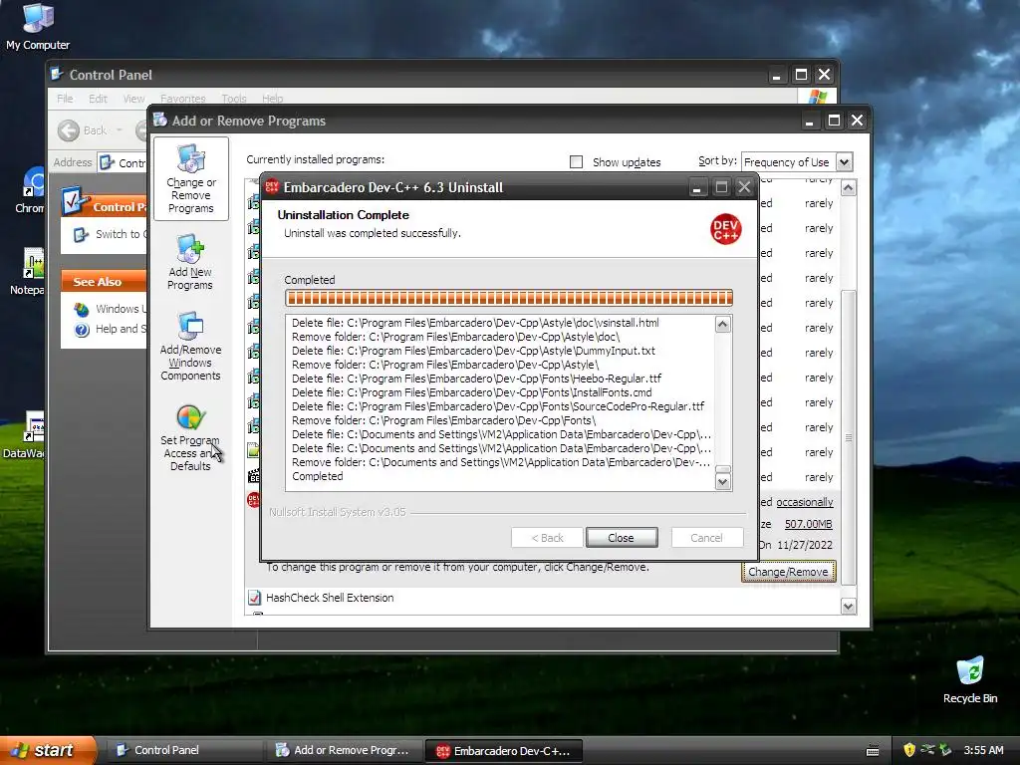Open Help menu in Control Panel window
The image size is (1020, 765).
pyautogui.click(x=273, y=99)
